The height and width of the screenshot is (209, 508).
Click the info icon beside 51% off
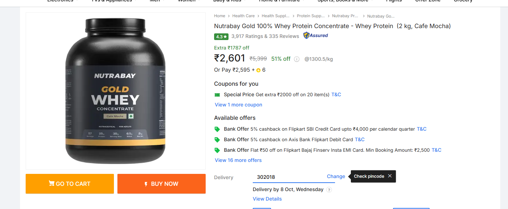pyautogui.click(x=297, y=59)
